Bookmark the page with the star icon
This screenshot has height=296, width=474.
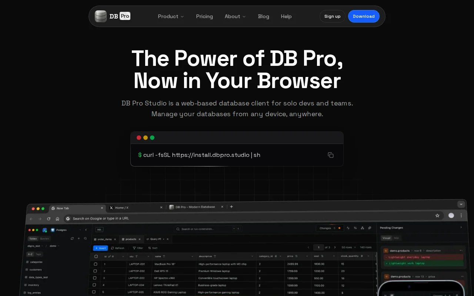(437, 215)
